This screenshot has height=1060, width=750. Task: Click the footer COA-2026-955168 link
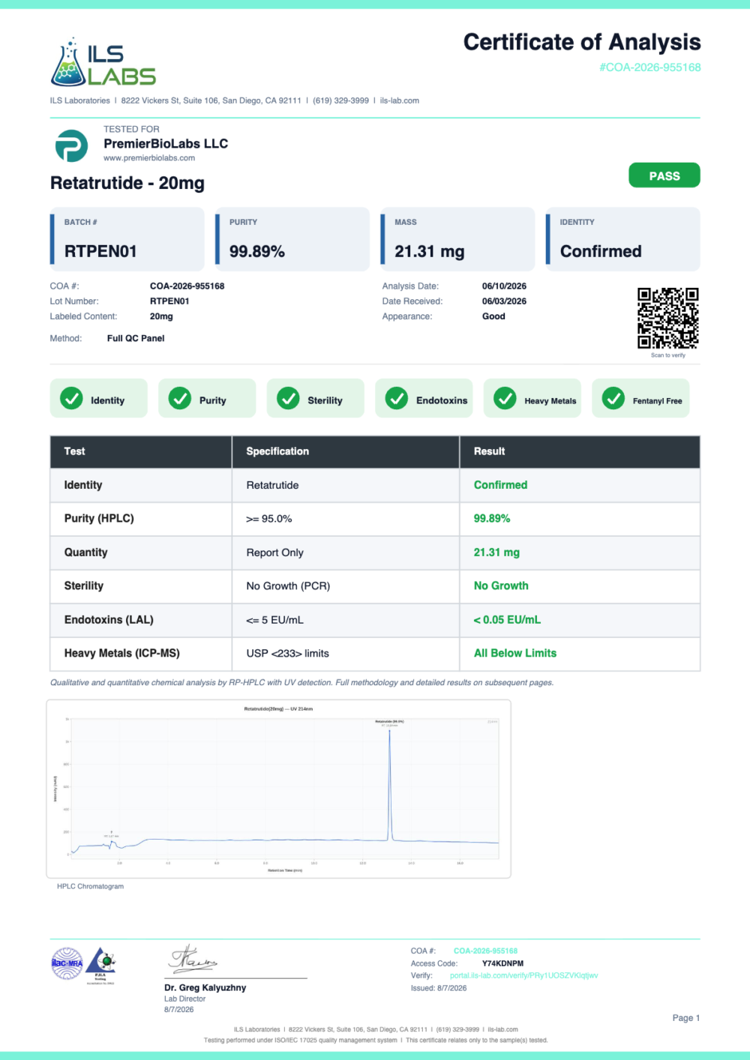pyautogui.click(x=485, y=951)
